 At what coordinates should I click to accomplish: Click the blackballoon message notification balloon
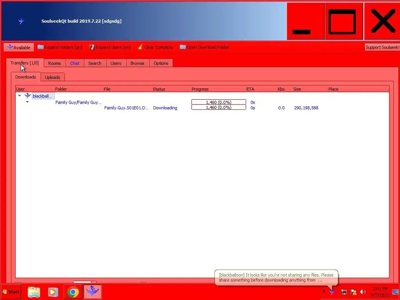tap(276, 278)
